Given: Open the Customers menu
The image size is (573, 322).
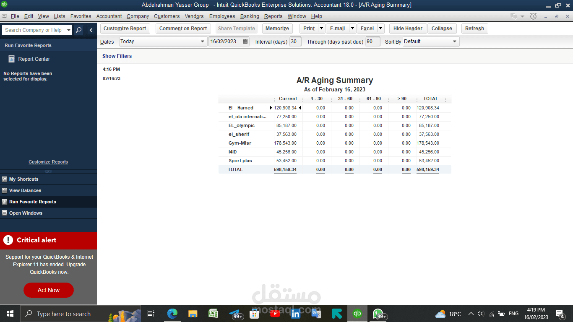Looking at the screenshot, I should point(167,16).
